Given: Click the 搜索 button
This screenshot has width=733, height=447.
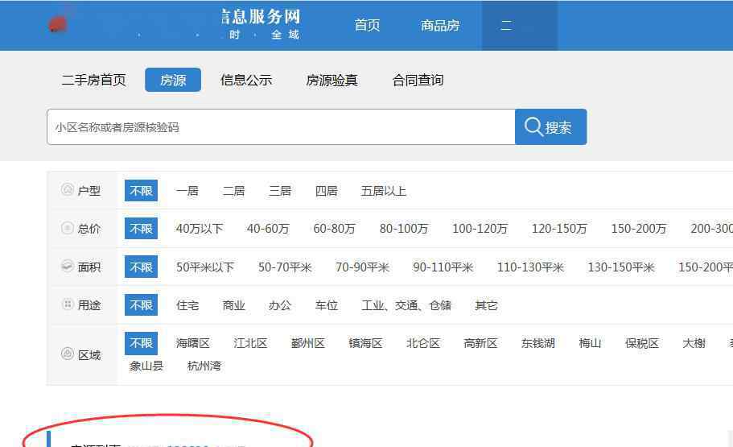Looking at the screenshot, I should click(550, 126).
